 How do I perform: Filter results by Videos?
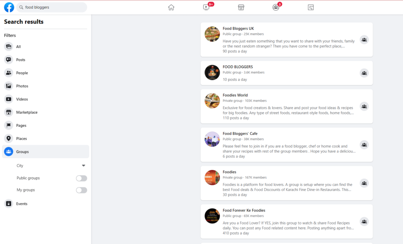point(22,99)
